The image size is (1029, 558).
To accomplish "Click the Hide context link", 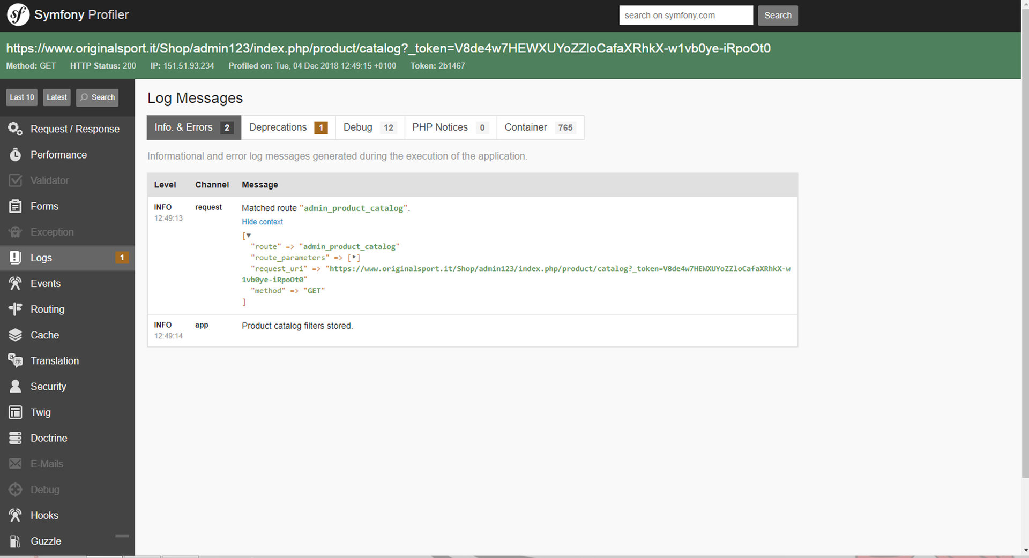I will coord(262,222).
